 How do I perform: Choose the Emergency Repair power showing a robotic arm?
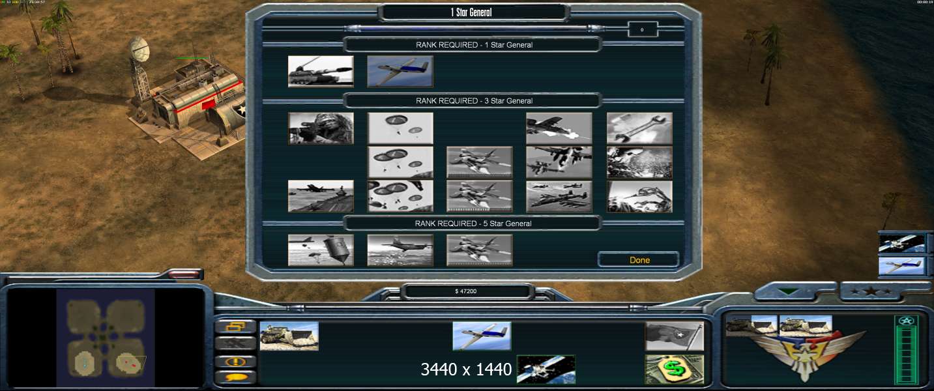pyautogui.click(x=639, y=196)
